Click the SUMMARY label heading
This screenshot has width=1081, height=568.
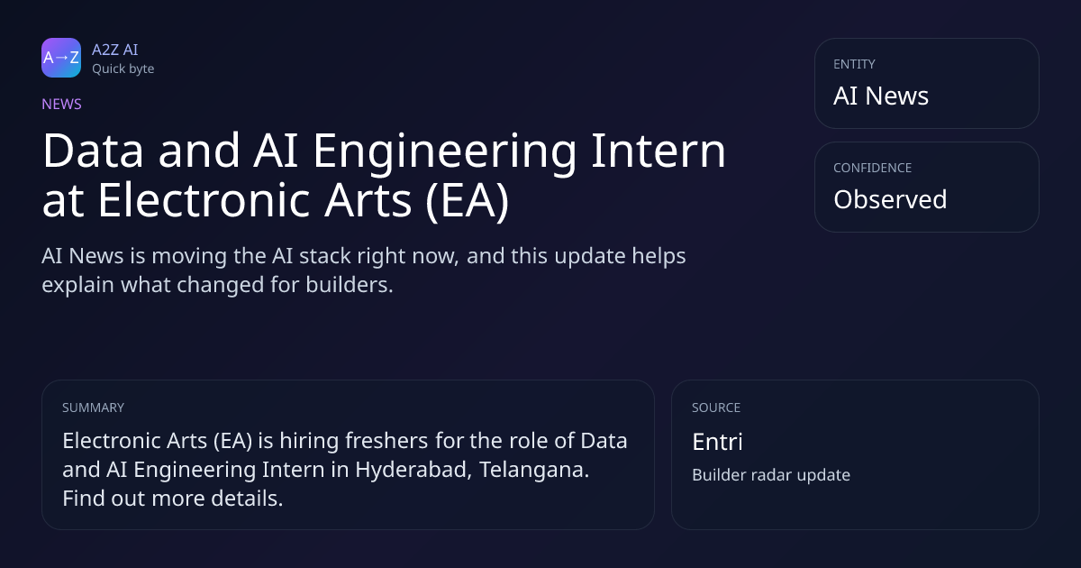[93, 408]
